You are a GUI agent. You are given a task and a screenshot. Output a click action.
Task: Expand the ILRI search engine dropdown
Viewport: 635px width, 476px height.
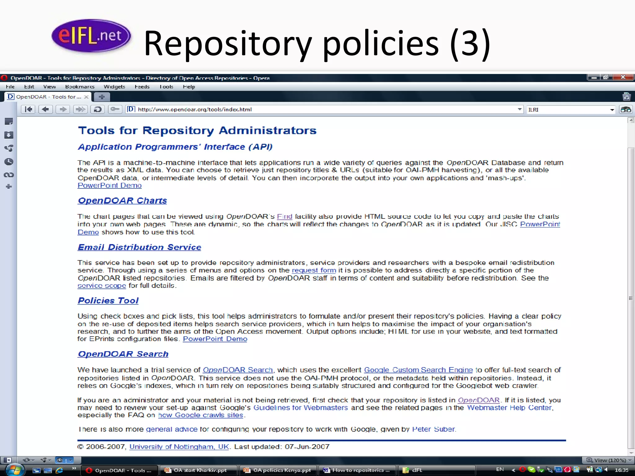(612, 110)
